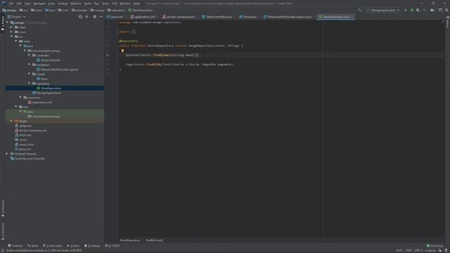Viewport: 450px width, 253px height.
Task: Run the application with the green play icon
Action: click(x=406, y=10)
